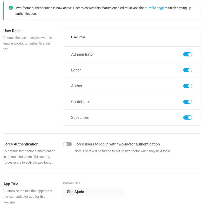Select the Subscriber row label
Viewport: 203px width, 205px height.
[x=80, y=118]
